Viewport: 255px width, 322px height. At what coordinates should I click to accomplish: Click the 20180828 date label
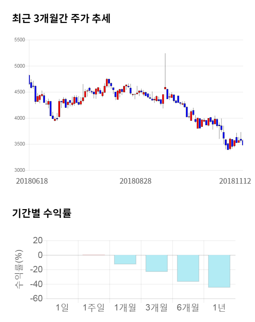pos(135,181)
